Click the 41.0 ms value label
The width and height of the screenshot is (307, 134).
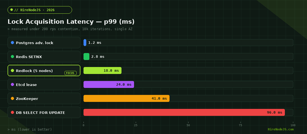coord(159,99)
